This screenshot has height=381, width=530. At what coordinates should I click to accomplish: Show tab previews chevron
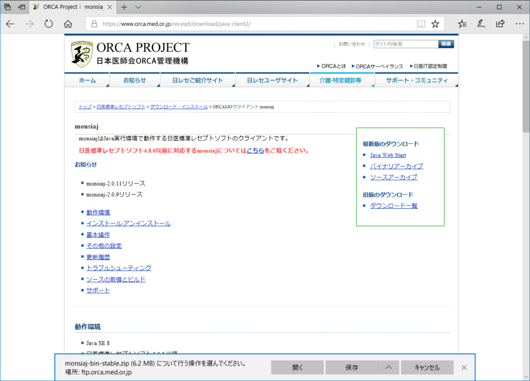(x=138, y=7)
